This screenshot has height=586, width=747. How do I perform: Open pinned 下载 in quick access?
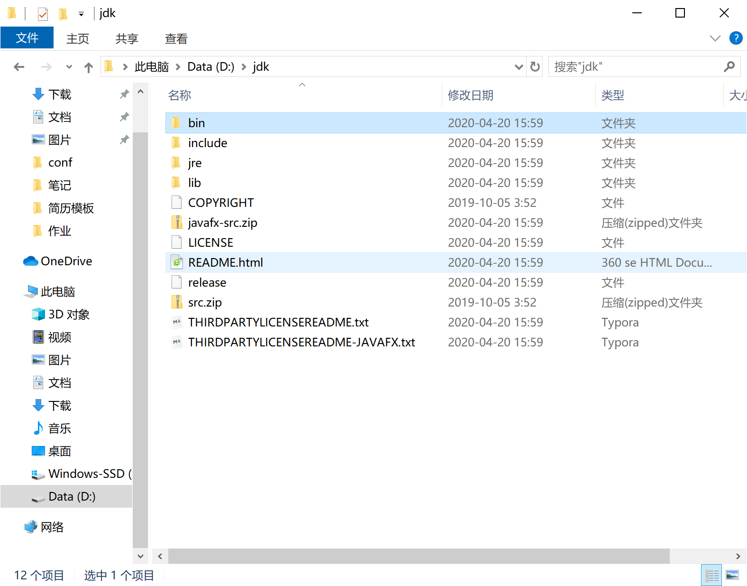pyautogui.click(x=60, y=94)
